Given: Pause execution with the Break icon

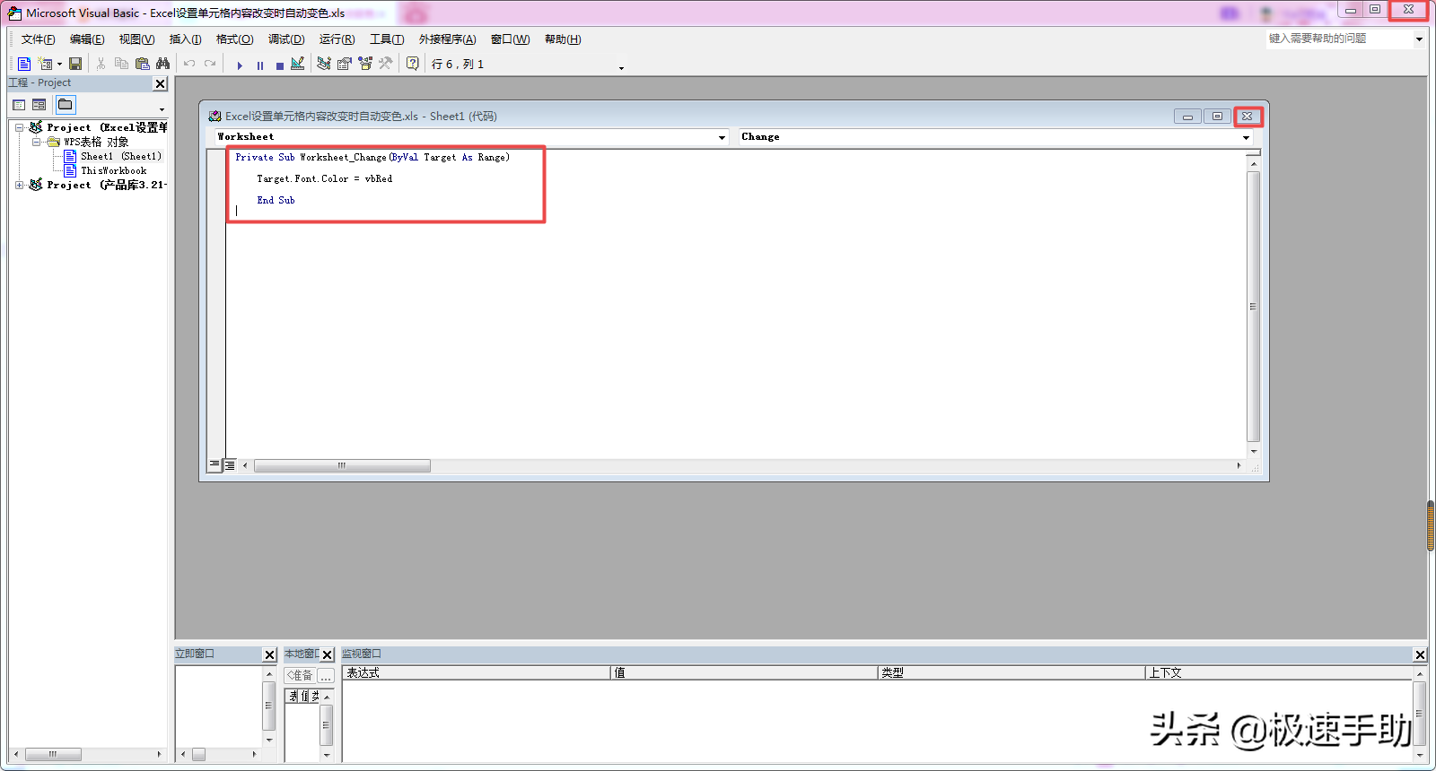Looking at the screenshot, I should click(260, 65).
